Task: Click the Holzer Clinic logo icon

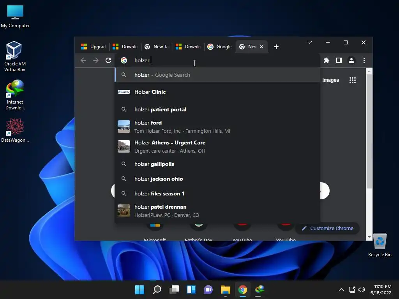Action: (x=124, y=92)
